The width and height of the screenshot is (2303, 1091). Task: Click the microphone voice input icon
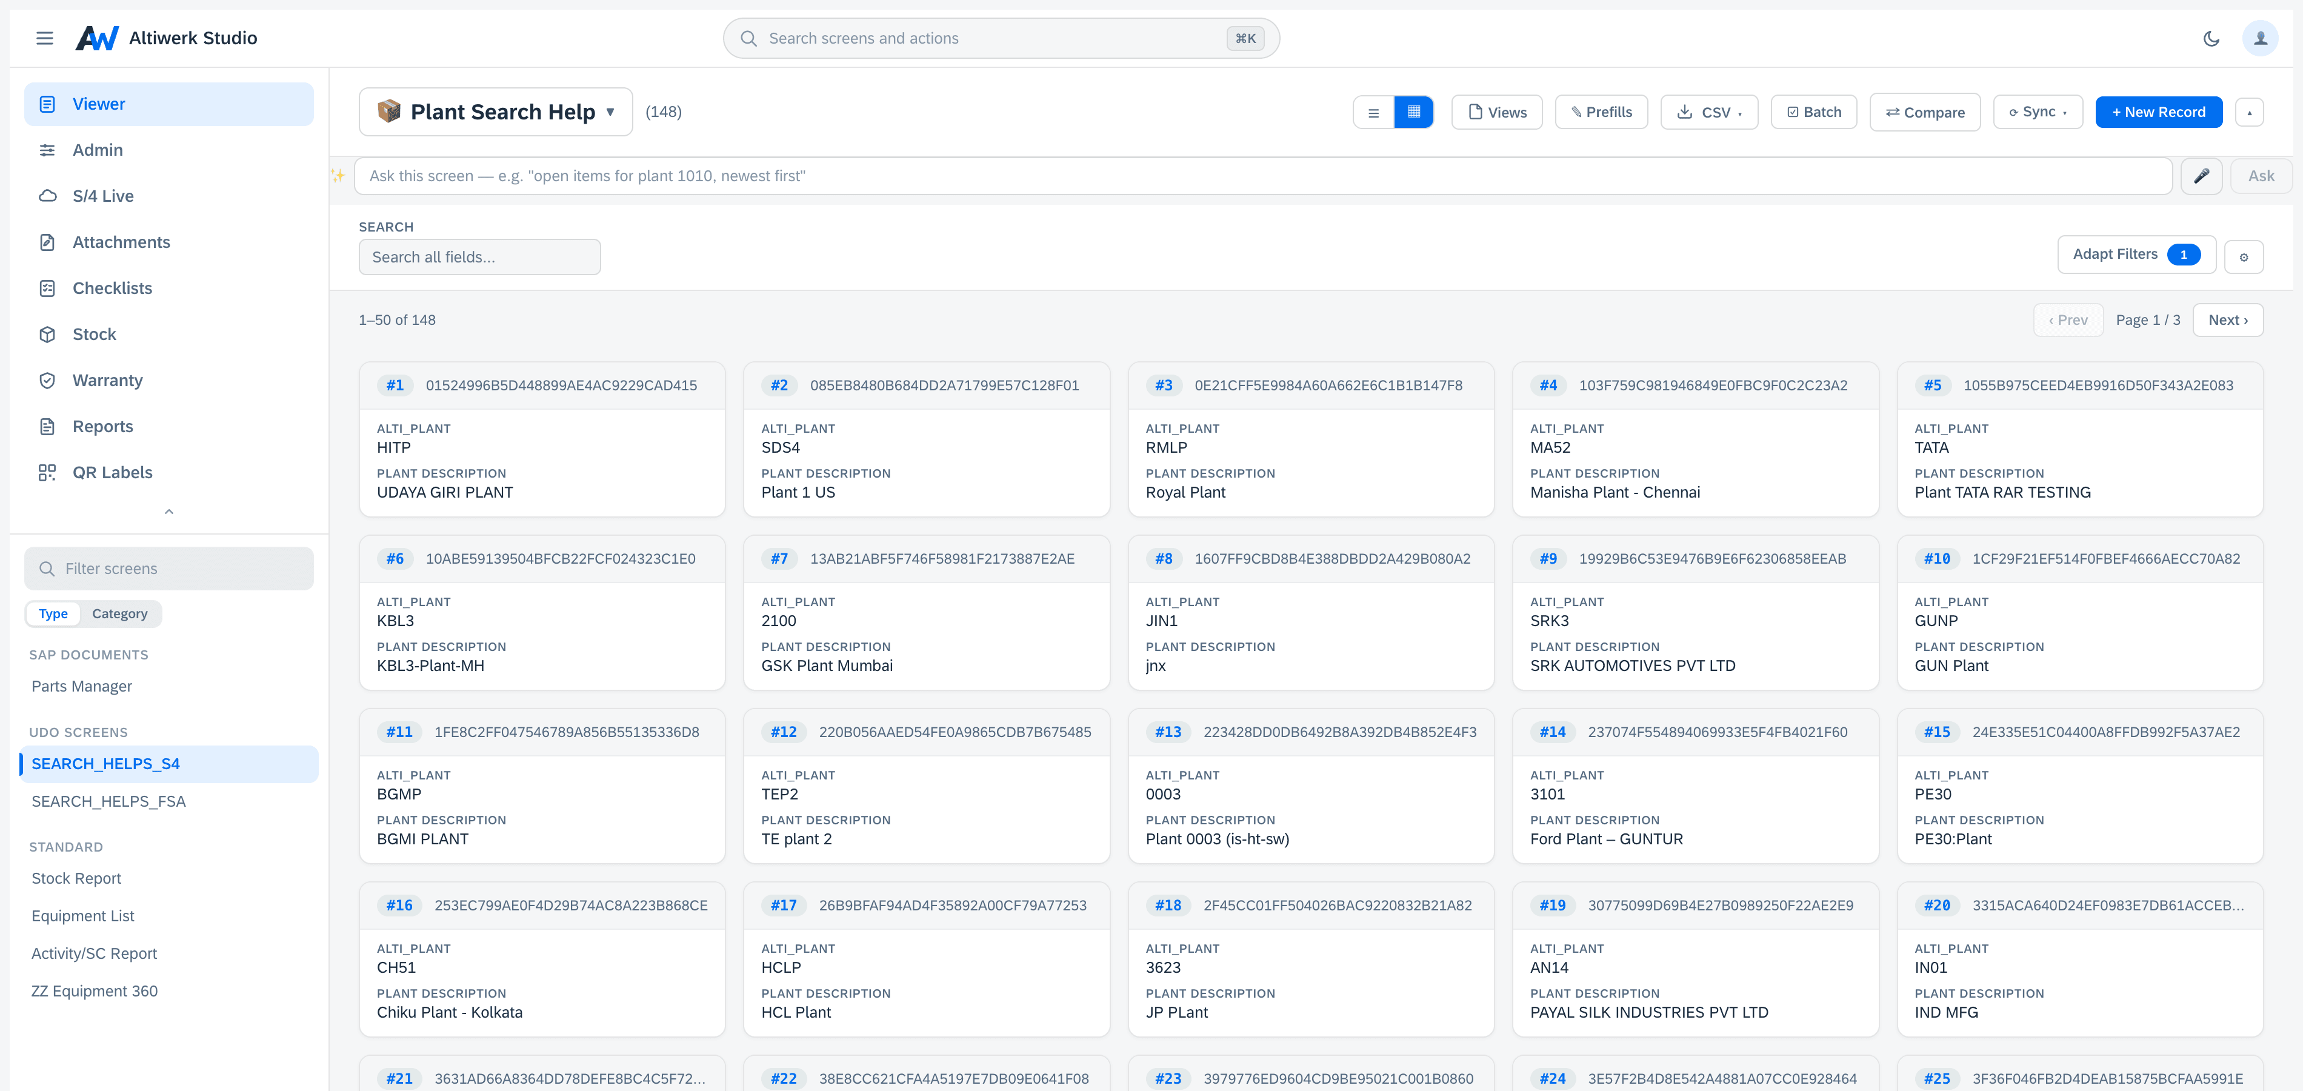[x=2201, y=176]
